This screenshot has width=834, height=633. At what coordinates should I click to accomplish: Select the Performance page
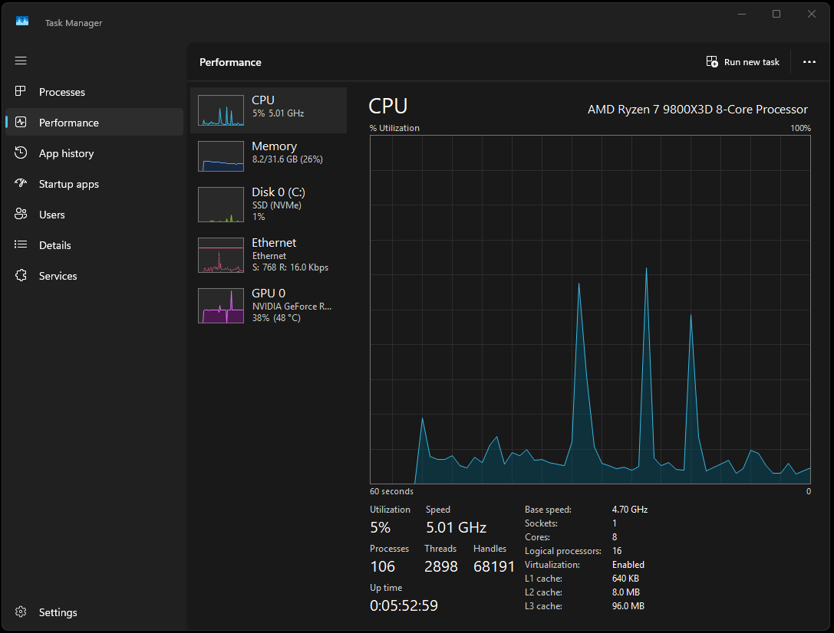[94, 122]
